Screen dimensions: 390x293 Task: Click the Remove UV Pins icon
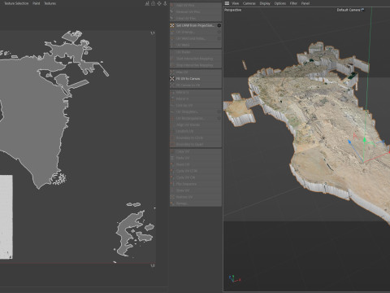(x=172, y=12)
